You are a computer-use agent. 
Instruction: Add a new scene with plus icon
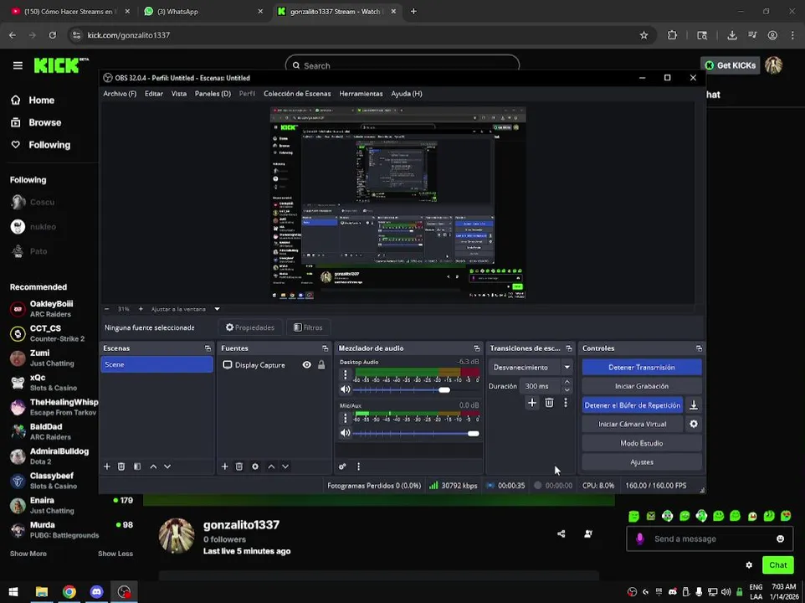[107, 466]
